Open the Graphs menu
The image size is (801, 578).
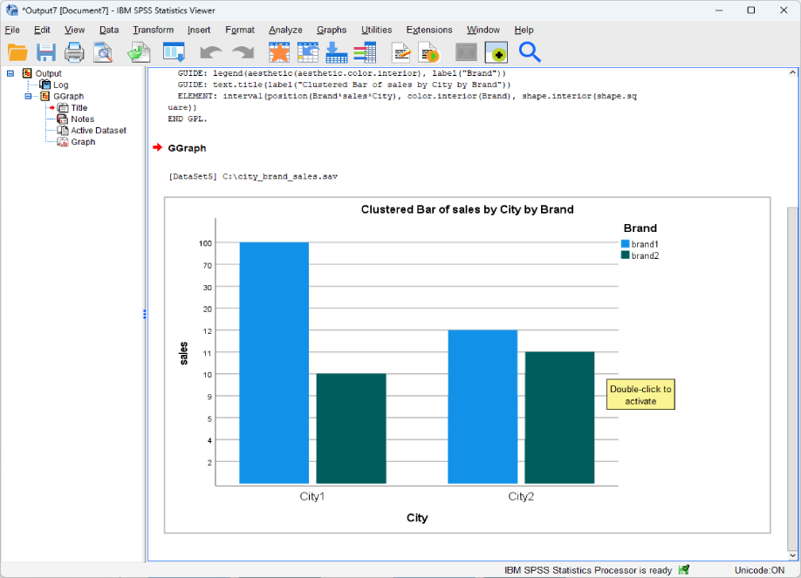[x=331, y=29]
